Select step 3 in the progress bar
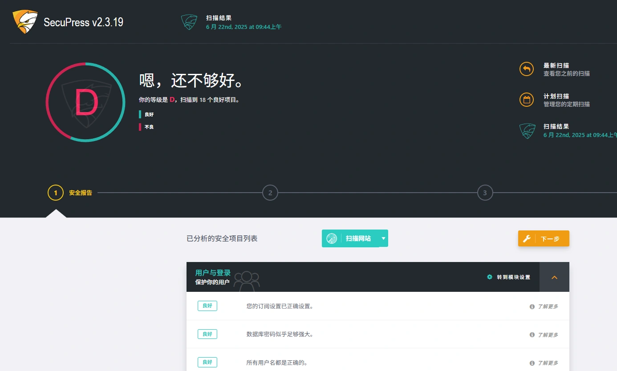The height and width of the screenshot is (371, 617). click(485, 193)
